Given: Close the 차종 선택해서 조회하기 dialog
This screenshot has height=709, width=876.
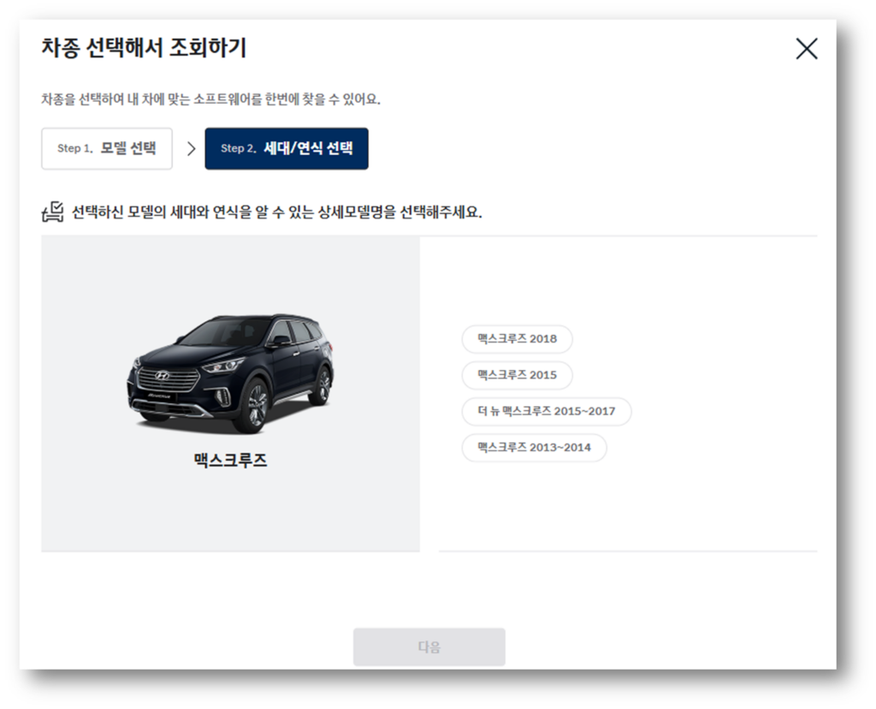Looking at the screenshot, I should point(805,49).
